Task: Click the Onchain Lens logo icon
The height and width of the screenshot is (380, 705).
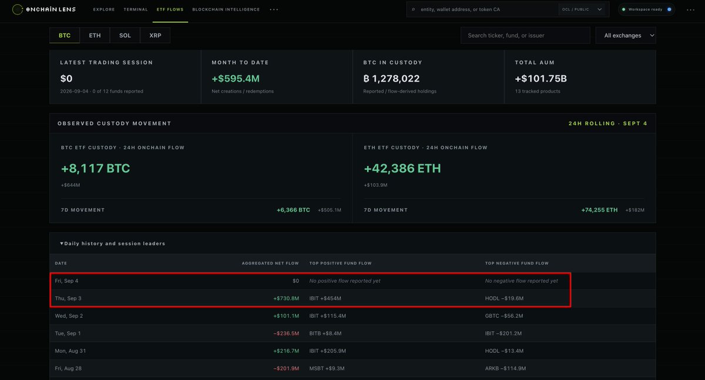Action: 18,9
